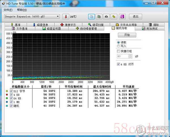Click the camera save screenshot icon
The width and height of the screenshot is (170, 137).
(106, 16)
